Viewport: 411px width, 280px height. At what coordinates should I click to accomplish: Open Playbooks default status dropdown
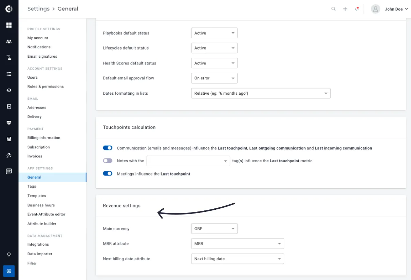point(214,33)
